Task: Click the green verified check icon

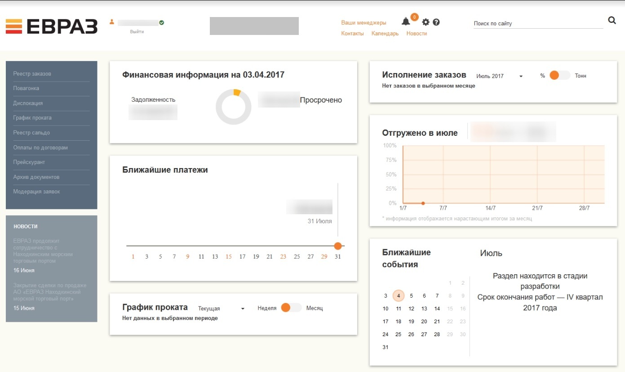Action: (162, 22)
